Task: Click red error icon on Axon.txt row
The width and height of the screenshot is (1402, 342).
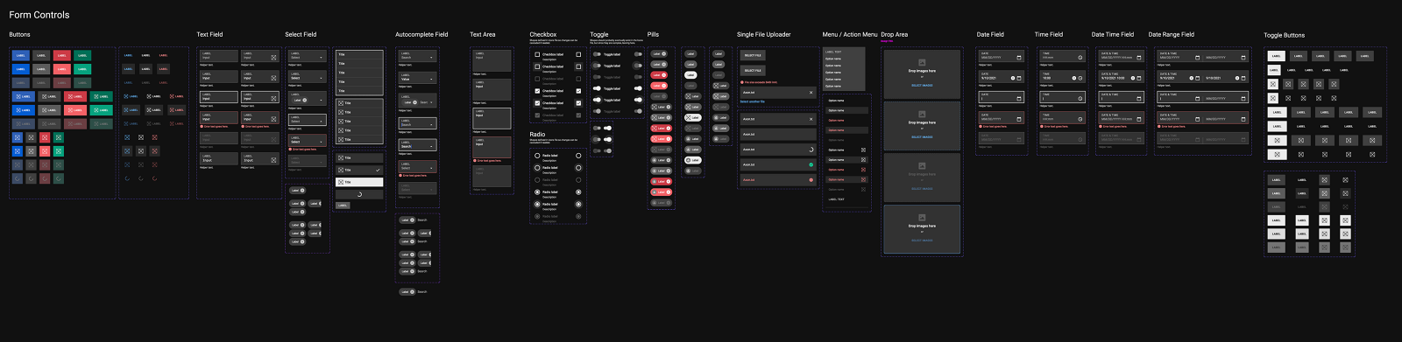Action: click(811, 179)
